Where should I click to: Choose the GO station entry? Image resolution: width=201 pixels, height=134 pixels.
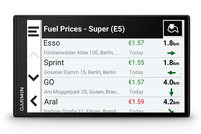click(x=49, y=82)
